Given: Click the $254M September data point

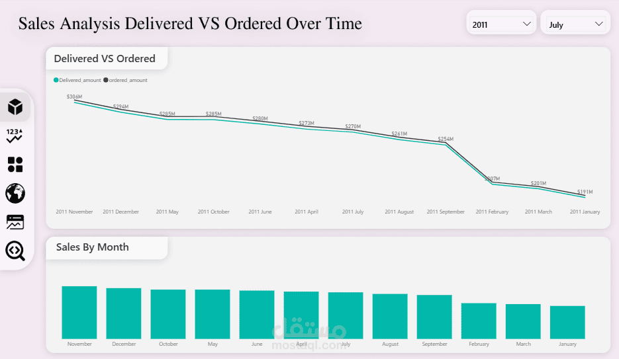Looking at the screenshot, I should (x=446, y=139).
